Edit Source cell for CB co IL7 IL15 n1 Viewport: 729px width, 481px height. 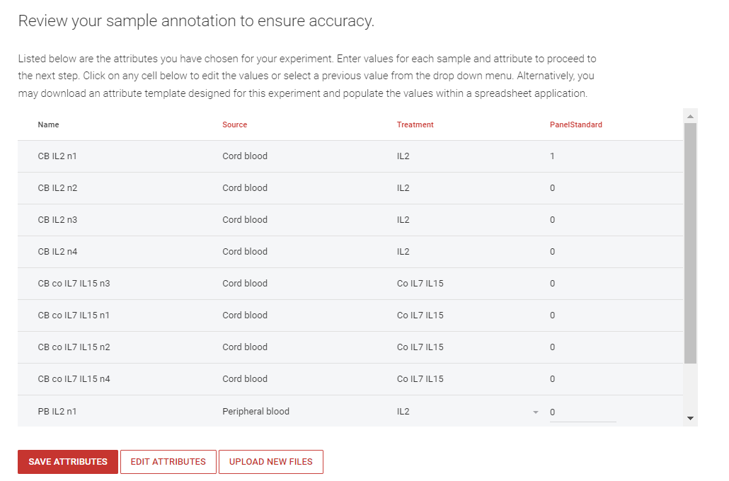coord(245,315)
